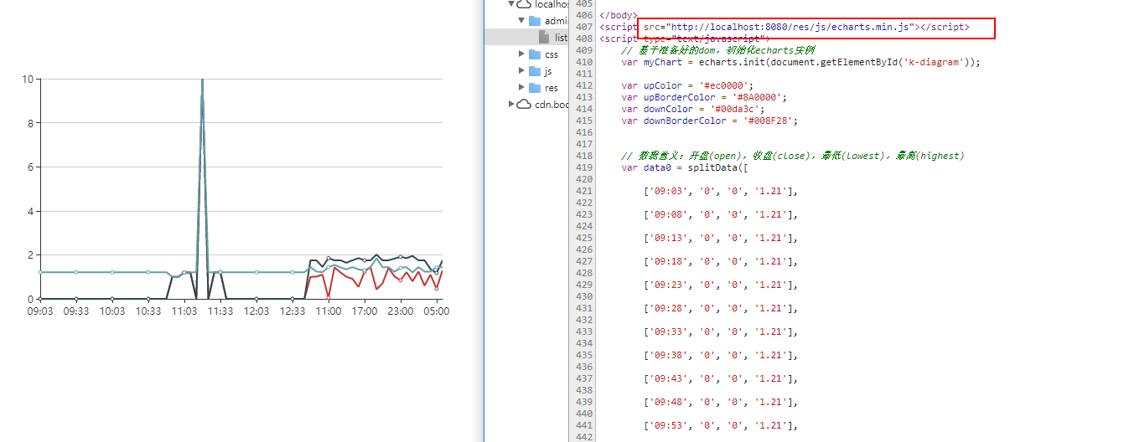Select the 'localhos' domain label

[552, 4]
